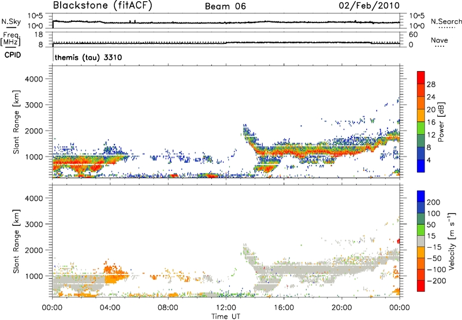Pick the velocity swatch between -15 and -50
Image resolution: width=462 pixels, height=320 pixels.
[x=421, y=252]
